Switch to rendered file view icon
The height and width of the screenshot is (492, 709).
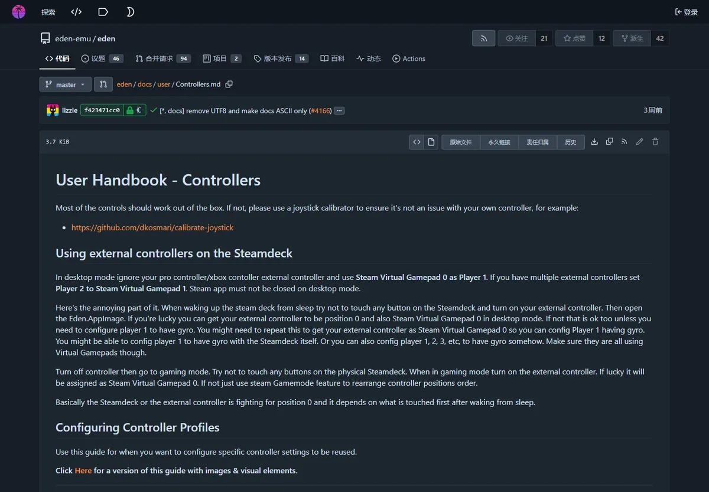(x=431, y=142)
